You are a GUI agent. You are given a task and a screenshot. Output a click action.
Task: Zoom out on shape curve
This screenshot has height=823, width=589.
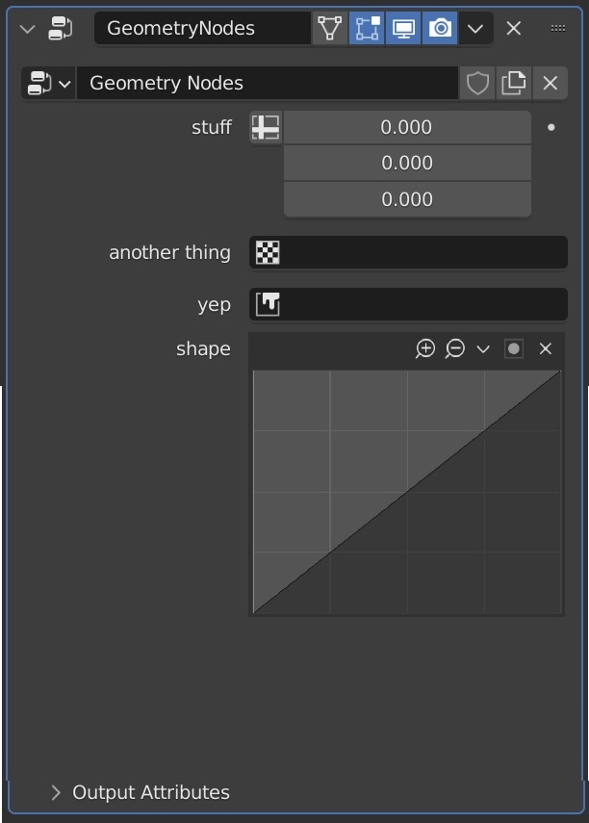454,348
